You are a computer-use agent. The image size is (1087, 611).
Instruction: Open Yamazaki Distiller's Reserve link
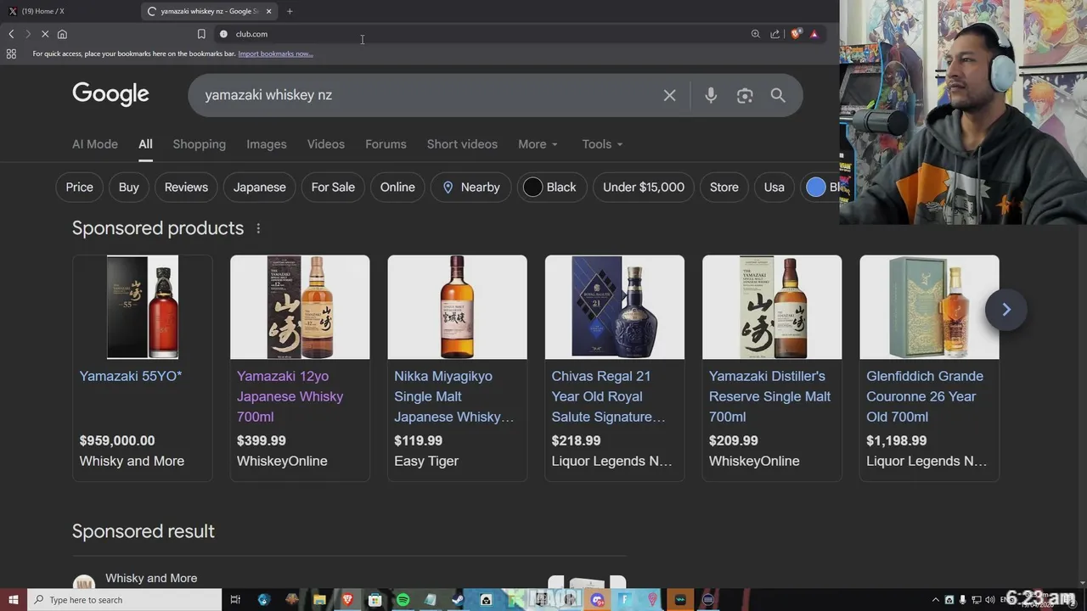(770, 396)
